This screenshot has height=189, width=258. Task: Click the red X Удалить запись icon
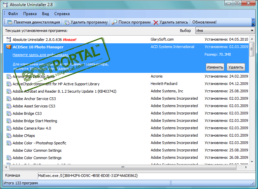156,22
